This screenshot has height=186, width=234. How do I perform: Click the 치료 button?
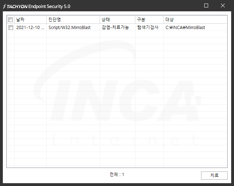click(x=214, y=175)
